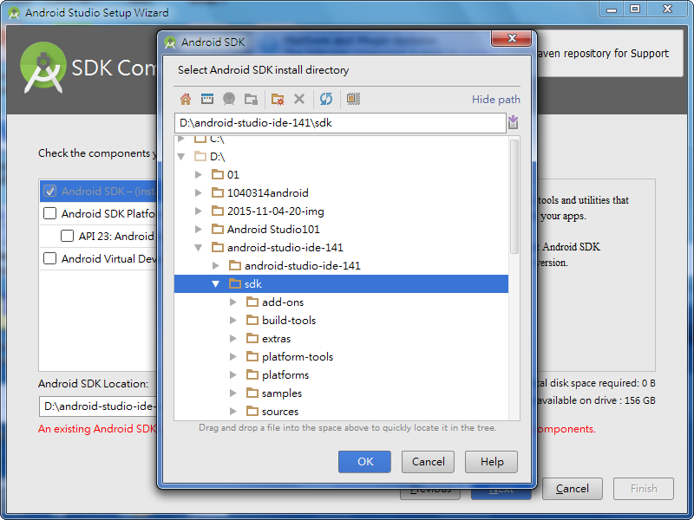Refresh the directory tree
The width and height of the screenshot is (694, 520).
point(326,99)
